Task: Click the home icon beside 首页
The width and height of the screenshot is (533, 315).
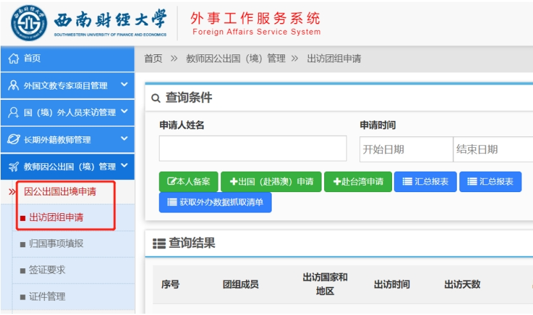Action: click(13, 58)
